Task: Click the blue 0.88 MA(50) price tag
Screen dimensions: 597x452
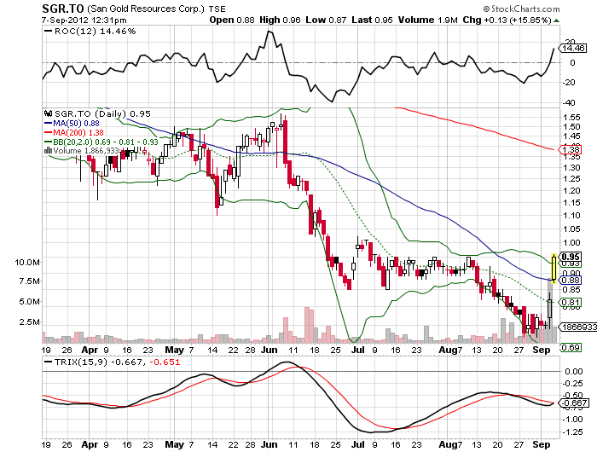Action: tap(570, 281)
